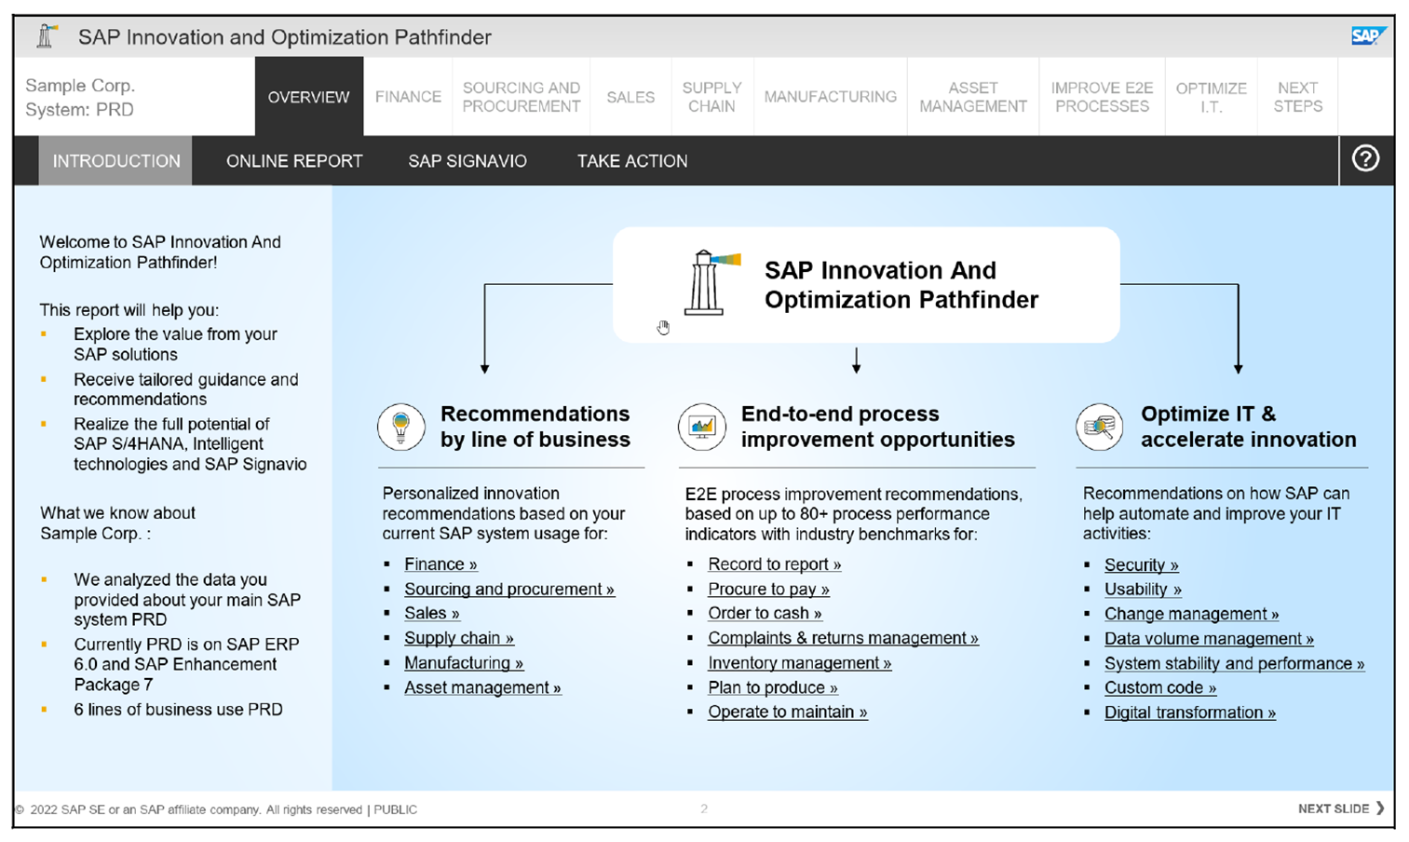This screenshot has width=1409, height=842.
Task: Follow the Digital transformation link
Action: (x=1188, y=713)
